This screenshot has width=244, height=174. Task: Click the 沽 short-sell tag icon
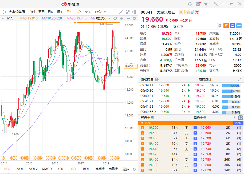pos(186,12)
